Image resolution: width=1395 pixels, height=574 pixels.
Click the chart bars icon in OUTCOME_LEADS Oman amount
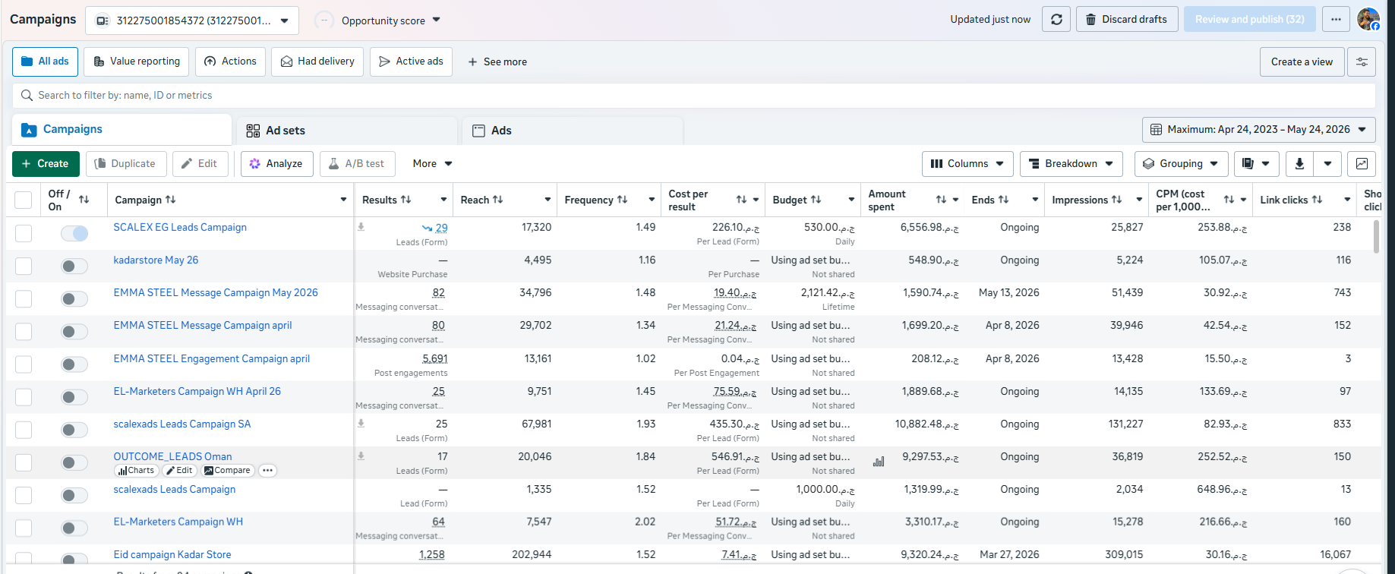click(x=879, y=462)
